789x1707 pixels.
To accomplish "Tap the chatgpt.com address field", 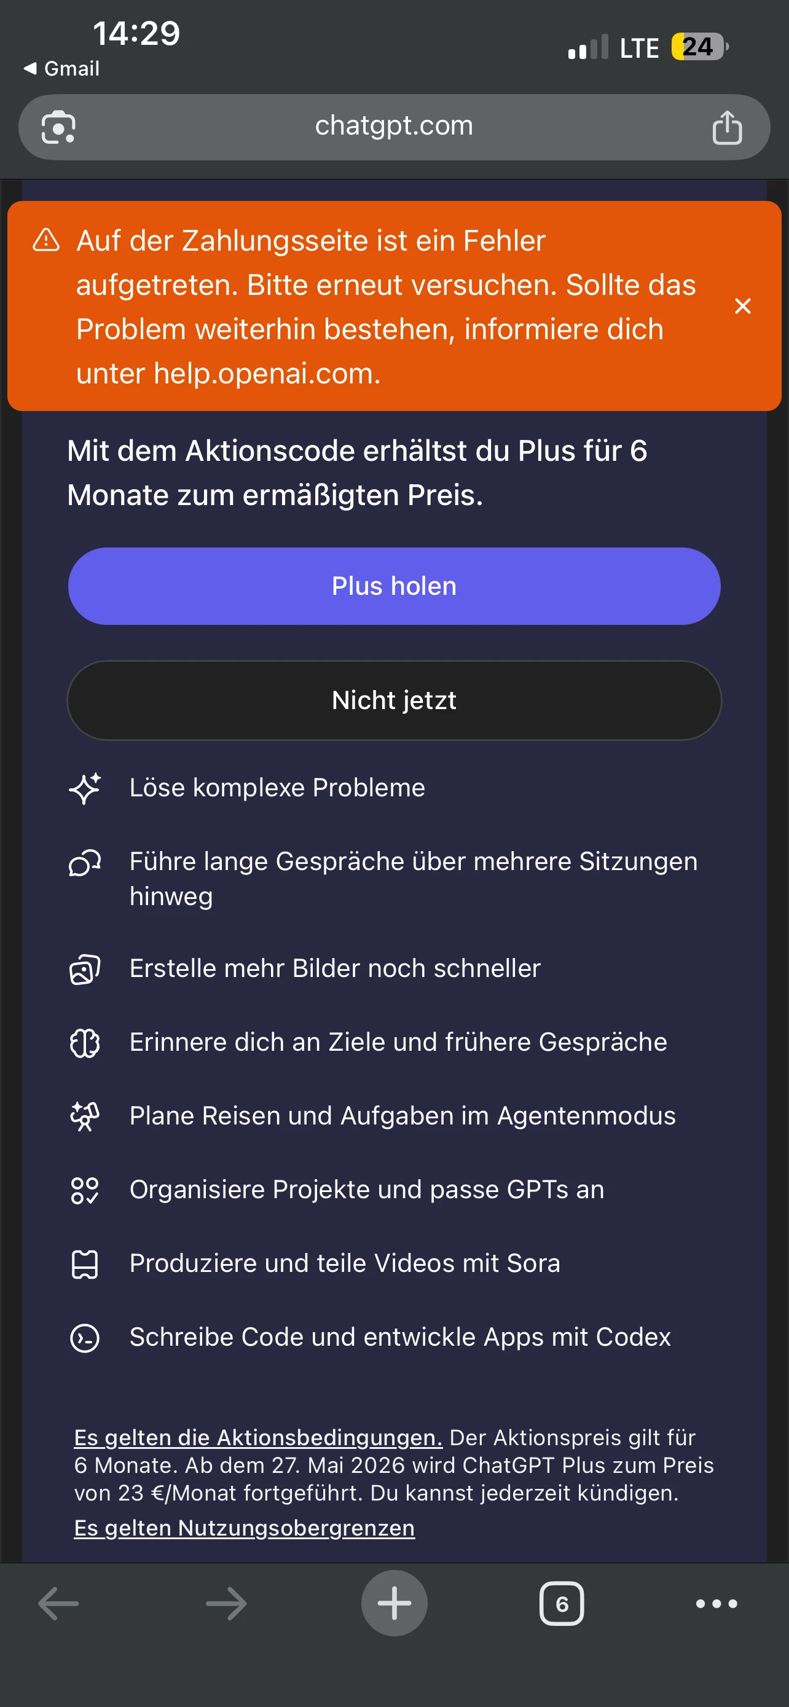I will pyautogui.click(x=393, y=126).
